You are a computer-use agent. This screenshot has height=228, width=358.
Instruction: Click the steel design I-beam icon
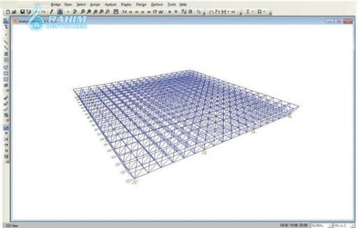(x=248, y=12)
